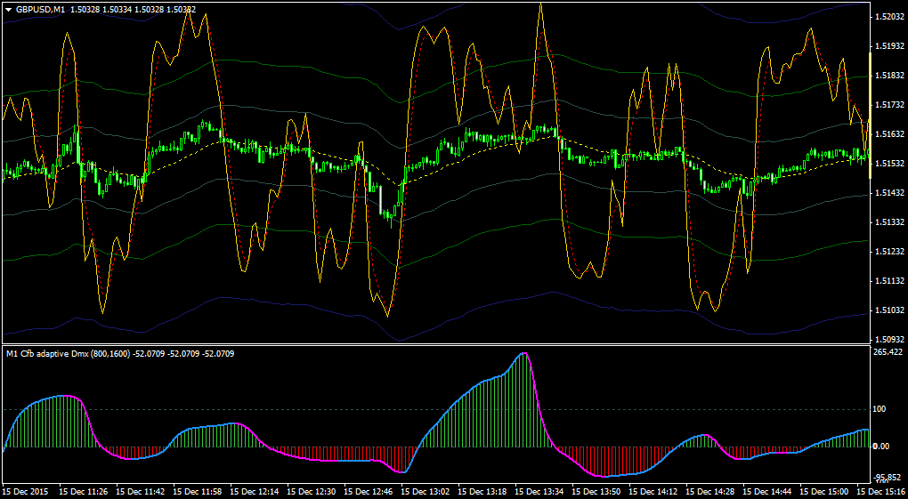Click the 15 Dec 14:44 time label

coord(768,491)
